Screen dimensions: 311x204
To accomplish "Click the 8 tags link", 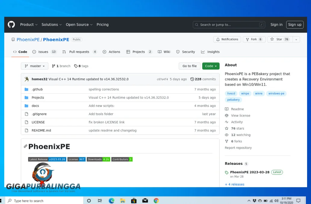I will tap(81, 66).
